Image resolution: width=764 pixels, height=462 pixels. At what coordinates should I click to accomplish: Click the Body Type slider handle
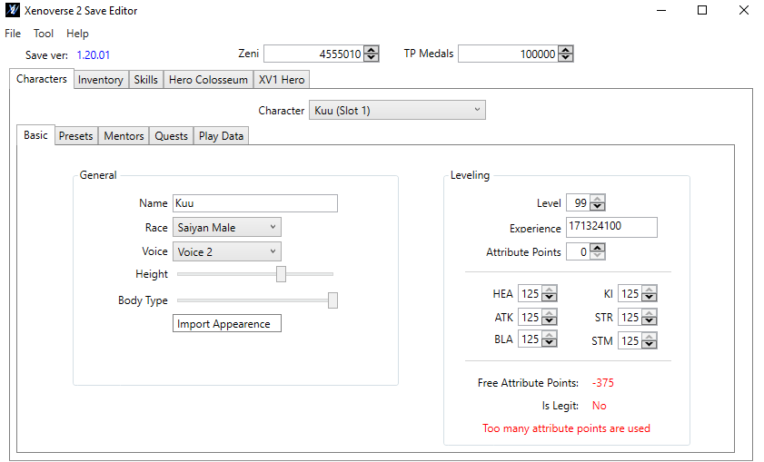coord(332,300)
